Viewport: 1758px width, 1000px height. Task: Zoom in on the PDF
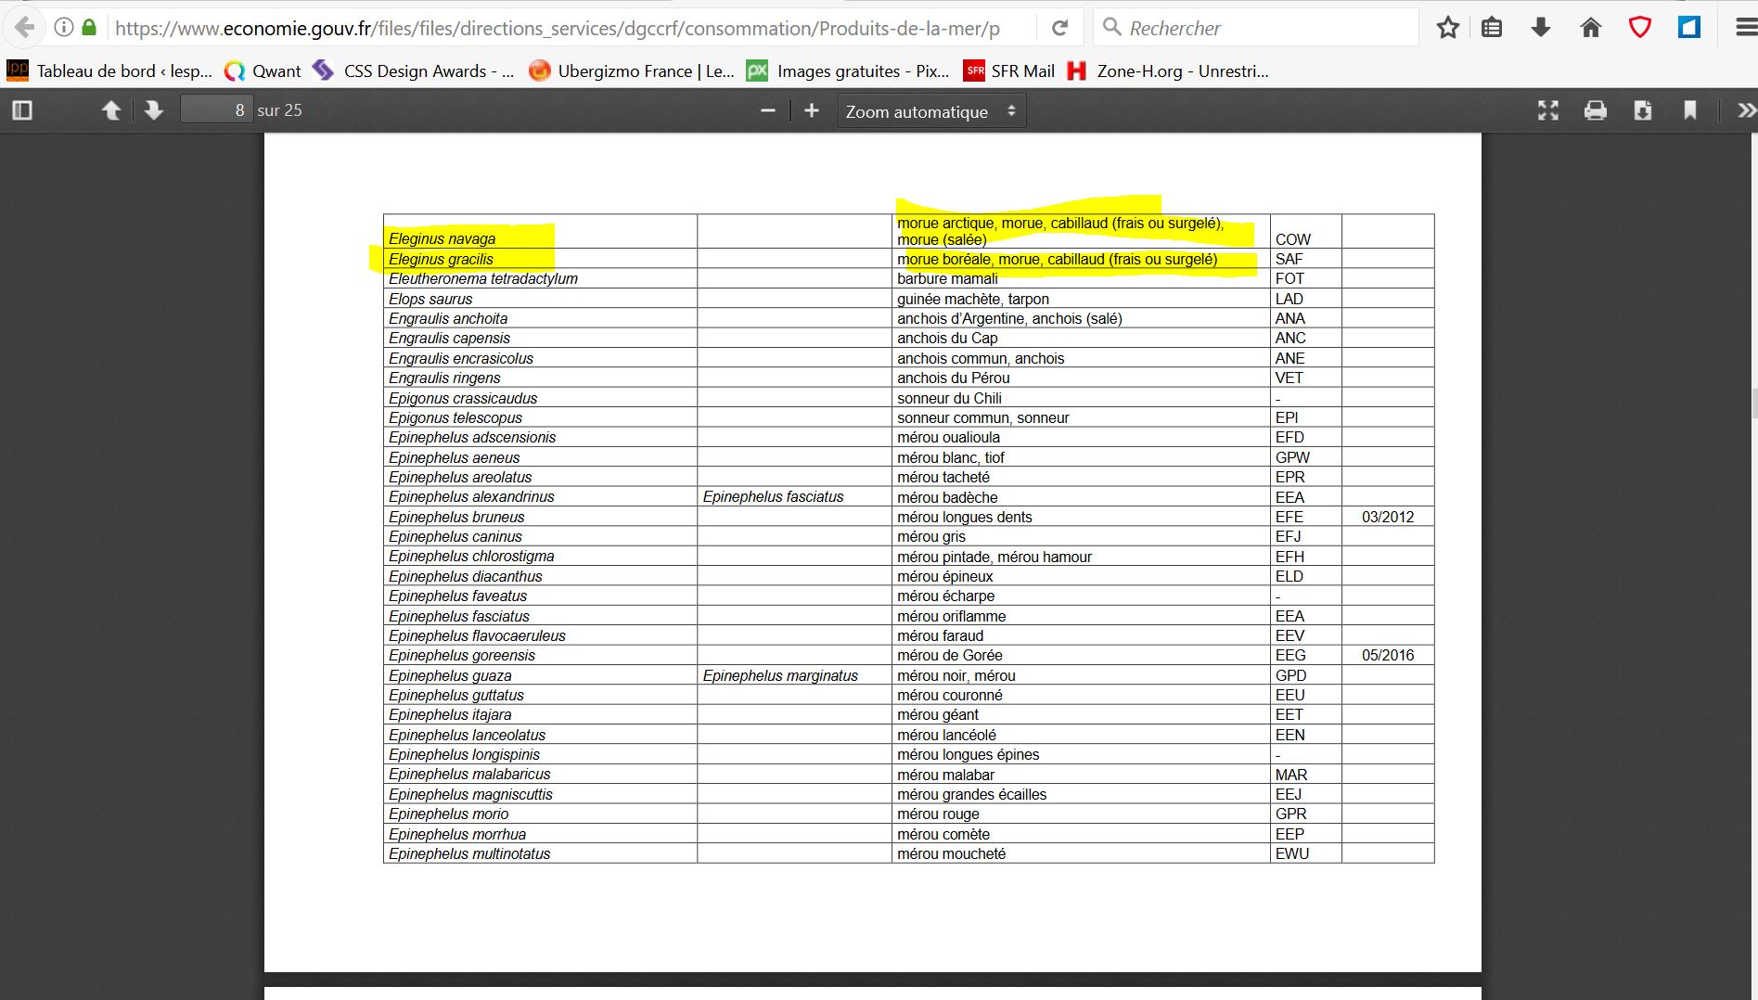[812, 111]
